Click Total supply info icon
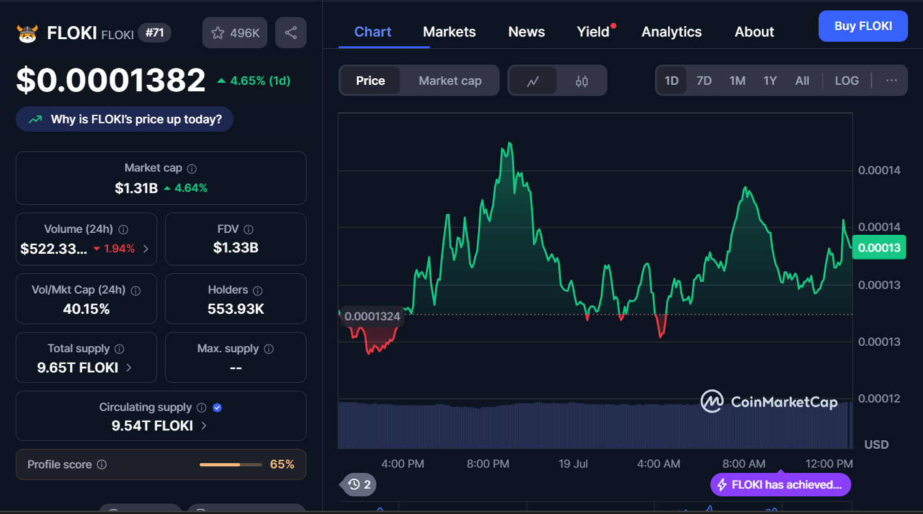 pos(119,349)
